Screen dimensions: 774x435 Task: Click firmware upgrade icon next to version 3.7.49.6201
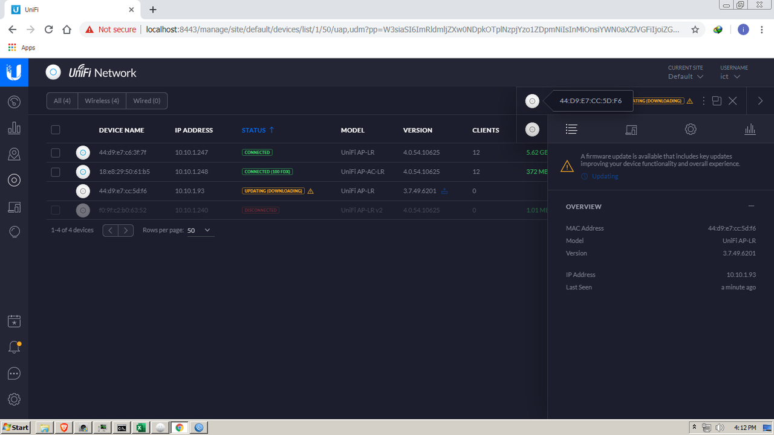(x=444, y=191)
